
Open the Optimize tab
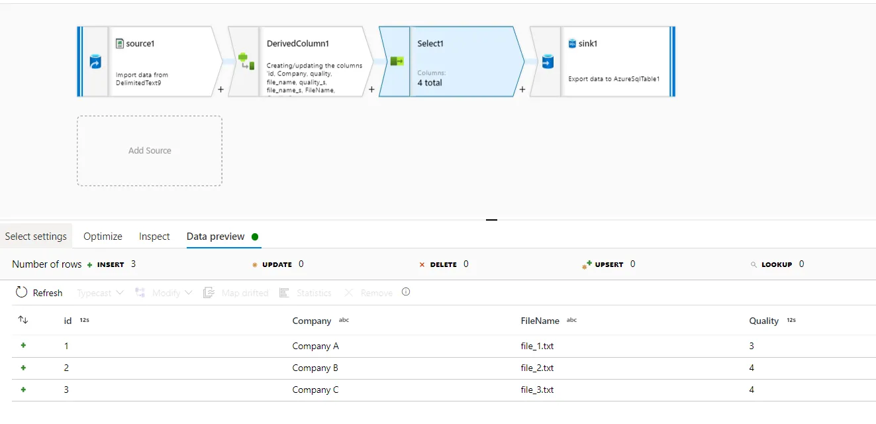103,237
